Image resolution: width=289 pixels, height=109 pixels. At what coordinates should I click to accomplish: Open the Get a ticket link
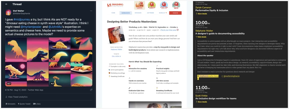(x=116, y=56)
